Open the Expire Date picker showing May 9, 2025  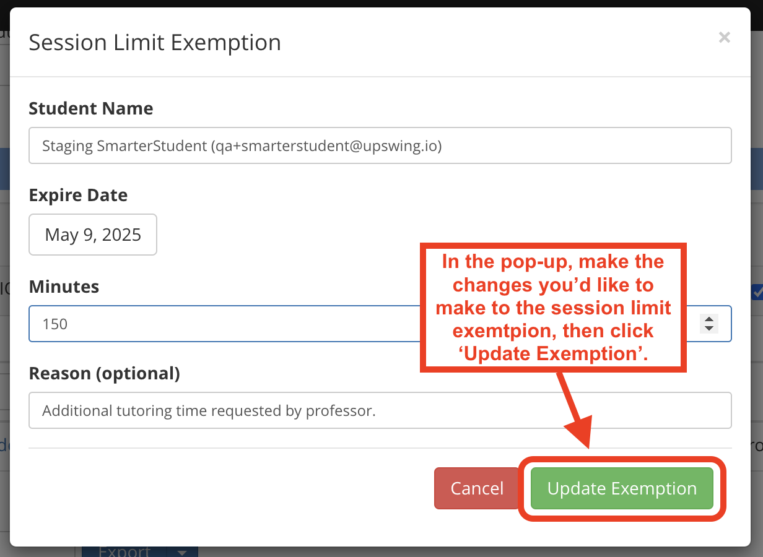[x=93, y=235]
